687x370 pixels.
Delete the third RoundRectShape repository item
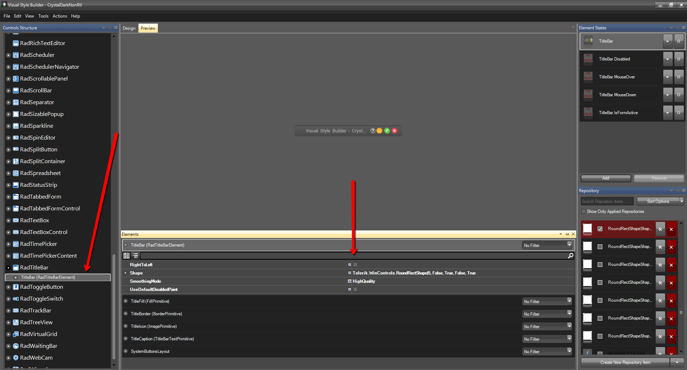tap(671, 265)
